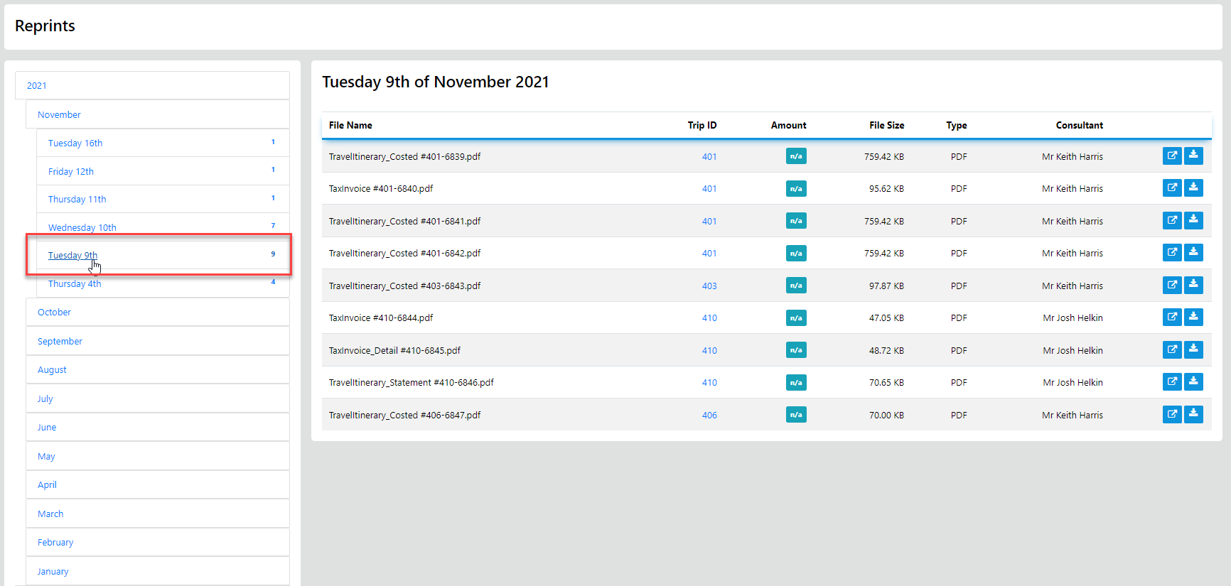Viewport: 1231px width, 586px height.
Task: Expand the September month
Action: point(60,342)
